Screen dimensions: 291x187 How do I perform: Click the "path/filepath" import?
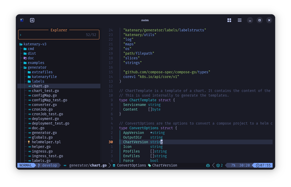139,54
